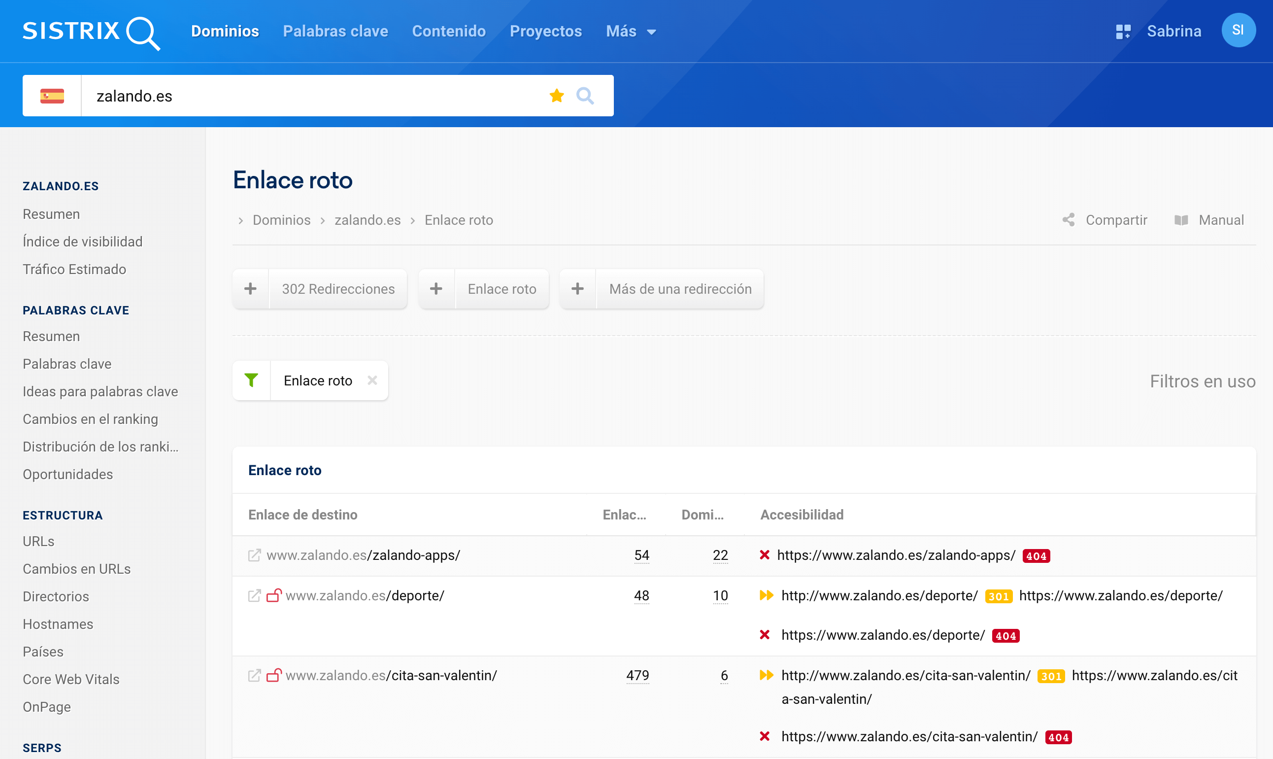Switch to the Palabras clave tab
This screenshot has height=759, width=1273.
pyautogui.click(x=335, y=31)
